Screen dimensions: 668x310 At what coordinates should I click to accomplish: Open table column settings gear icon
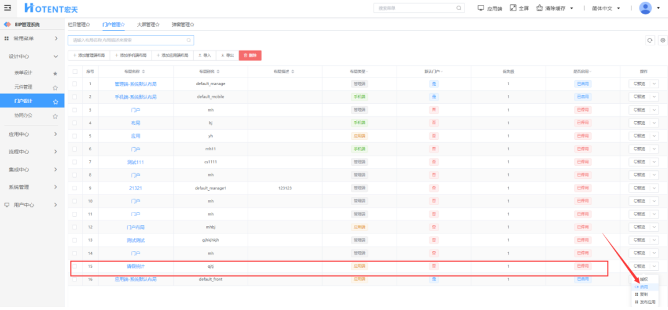662,40
